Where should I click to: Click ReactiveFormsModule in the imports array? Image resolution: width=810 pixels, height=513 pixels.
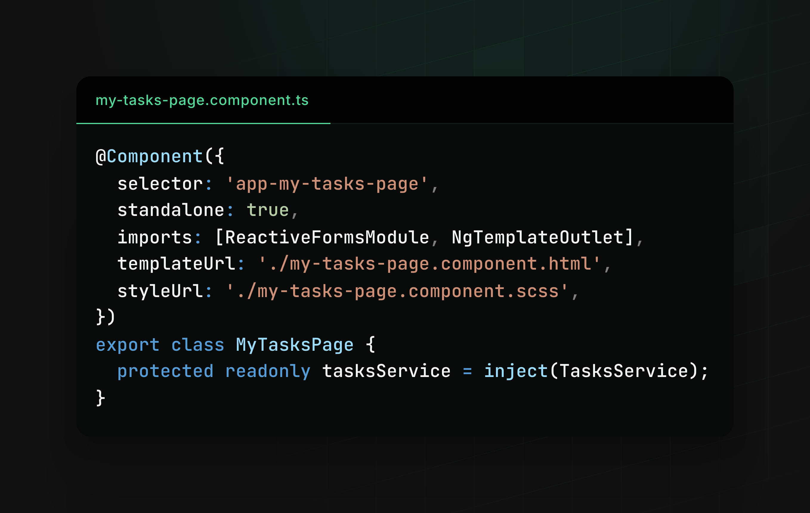tap(327, 237)
